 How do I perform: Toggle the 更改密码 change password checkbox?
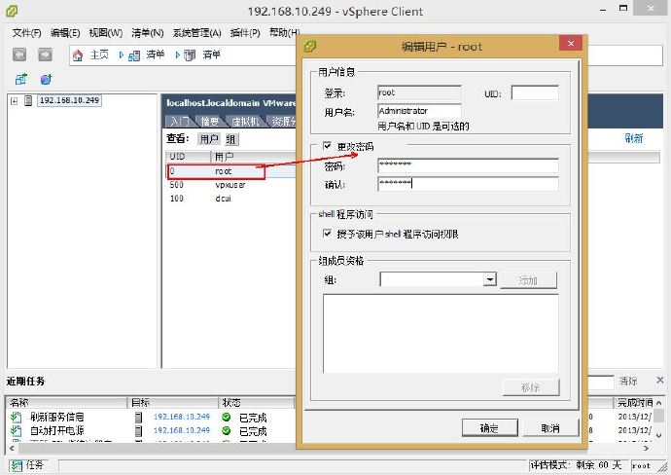click(327, 146)
